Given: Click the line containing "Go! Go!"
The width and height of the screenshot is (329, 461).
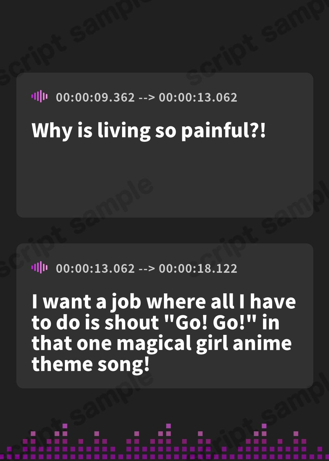Looking at the screenshot, I should (x=156, y=322).
